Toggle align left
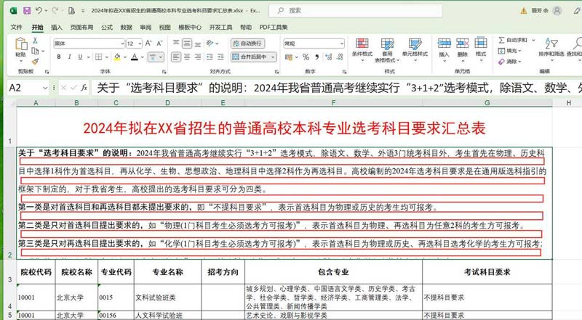The width and height of the screenshot is (582, 320). pyautogui.click(x=176, y=57)
